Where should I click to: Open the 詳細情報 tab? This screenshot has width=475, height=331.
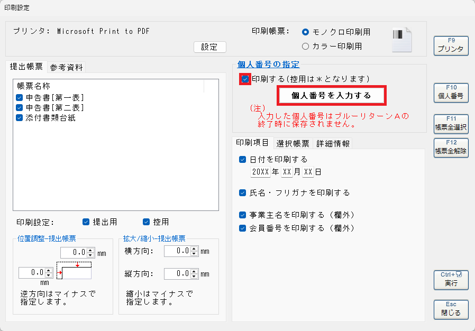(333, 143)
